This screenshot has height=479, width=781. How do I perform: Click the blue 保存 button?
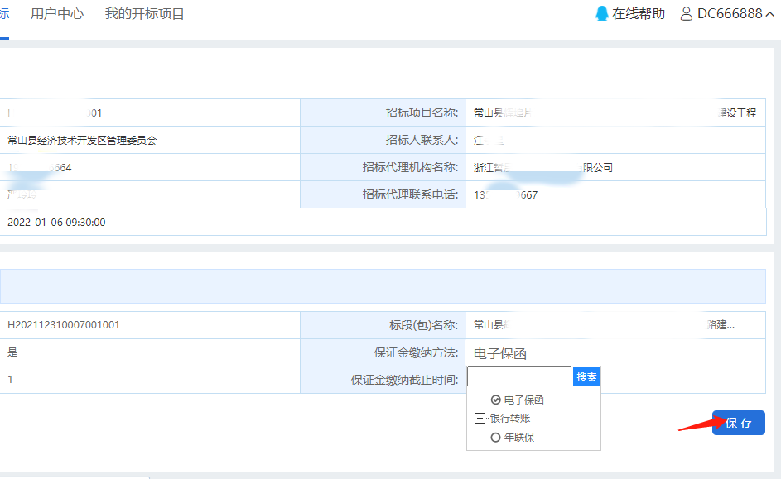click(x=738, y=423)
